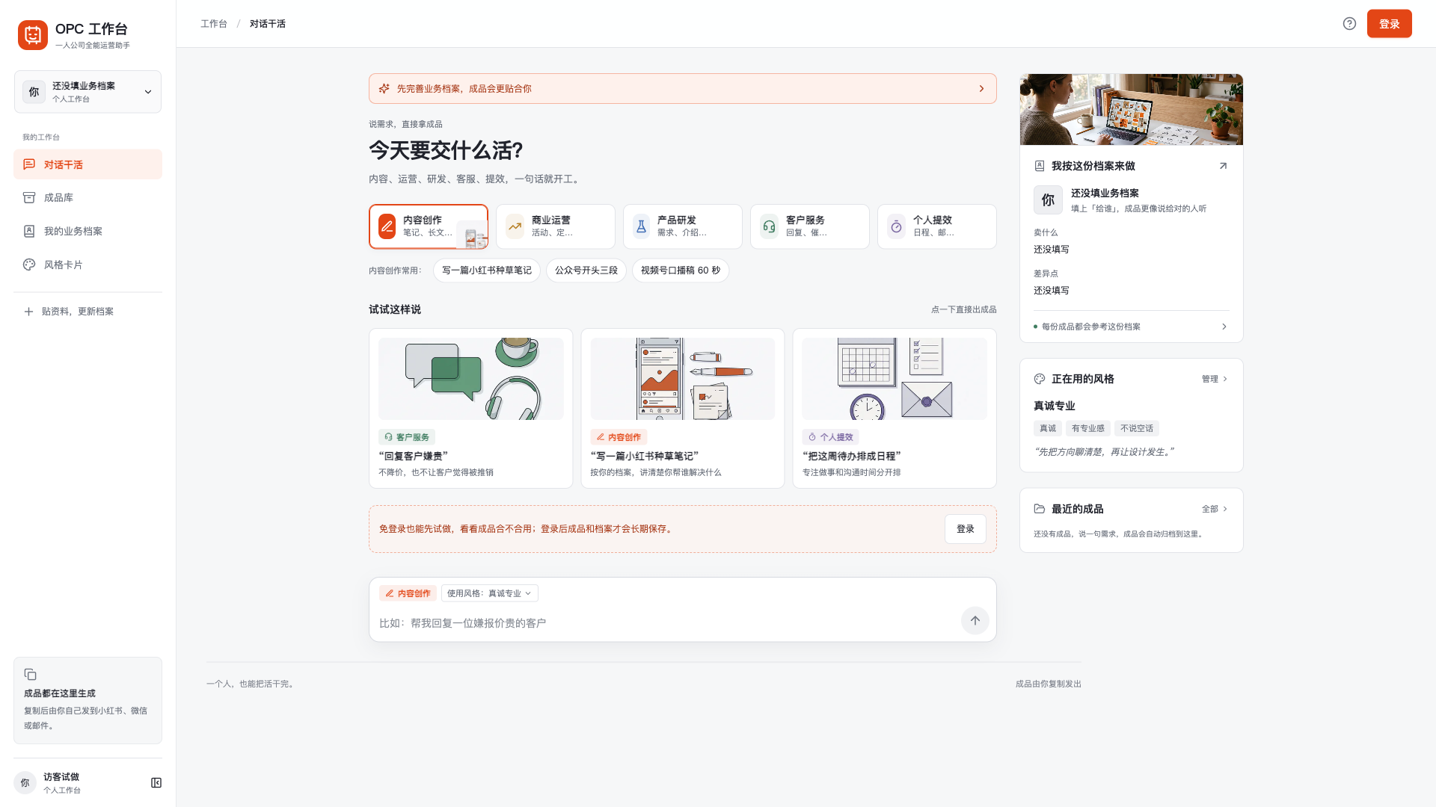Viewport: 1436px width, 807px height.
Task: Open the “把这周待办排成日程” example card
Action: pyautogui.click(x=895, y=409)
